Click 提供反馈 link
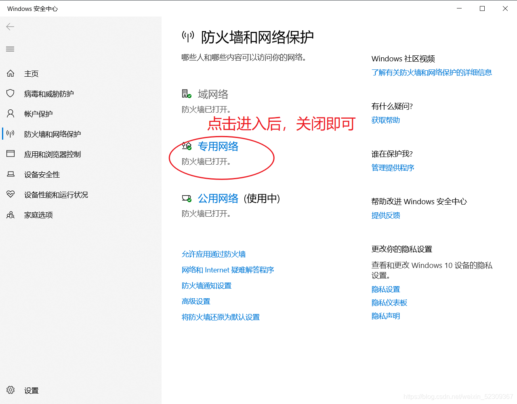The image size is (517, 404). pyautogui.click(x=386, y=215)
